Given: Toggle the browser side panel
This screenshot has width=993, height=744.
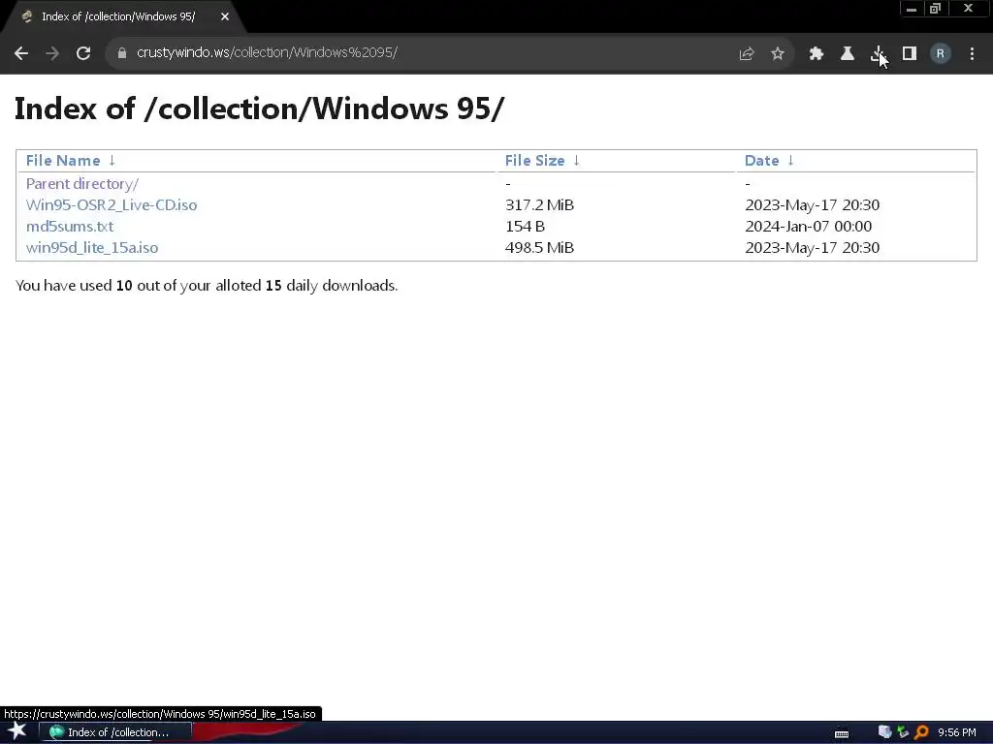Looking at the screenshot, I should tap(910, 54).
